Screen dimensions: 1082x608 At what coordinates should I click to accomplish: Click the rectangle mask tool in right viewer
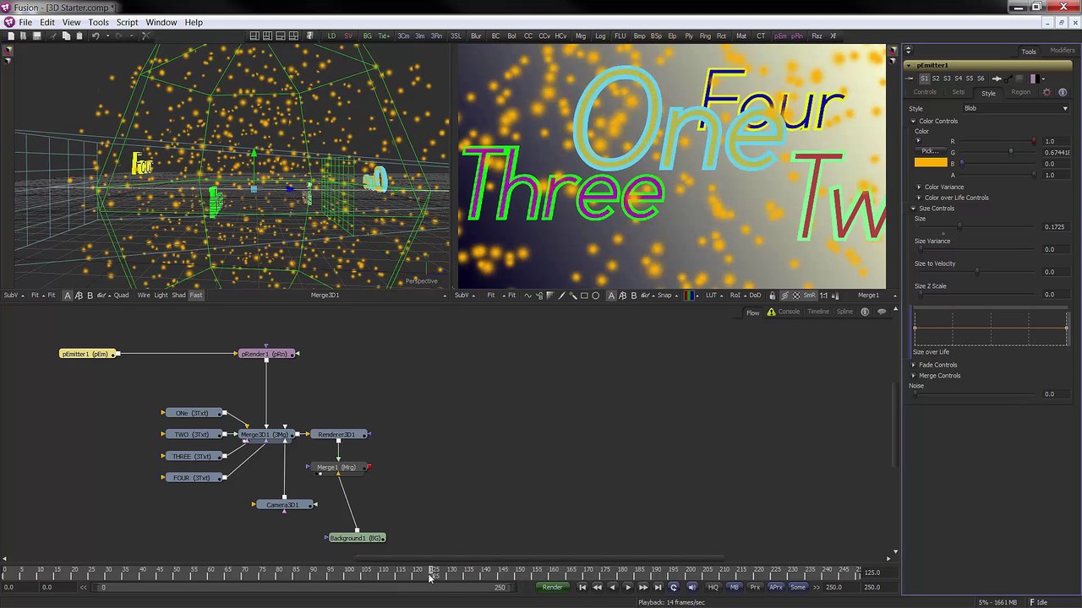(584, 296)
